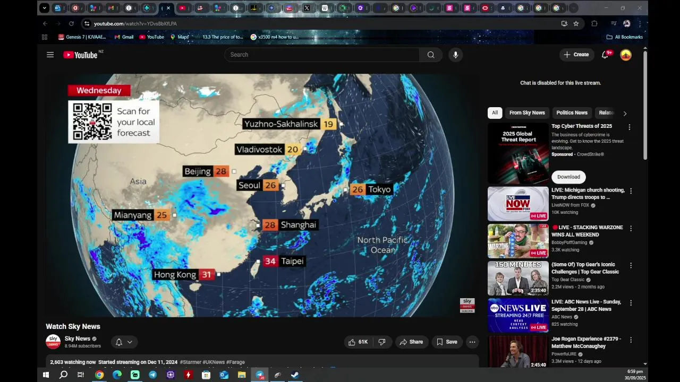This screenshot has height=382, width=680.
Task: Open the account avatar menu
Action: [626, 55]
